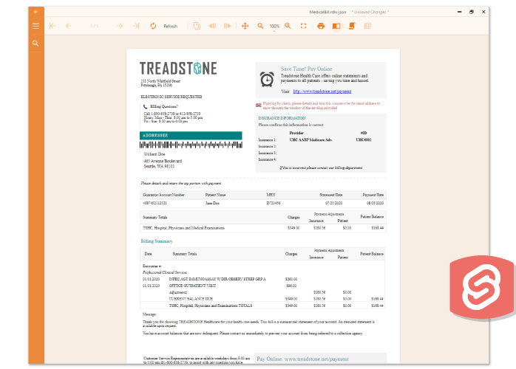Click the back arrow in the orange sidebar
516x369 pixels.
coord(36,12)
